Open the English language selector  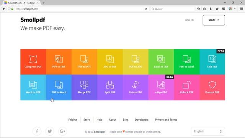pos(208,131)
